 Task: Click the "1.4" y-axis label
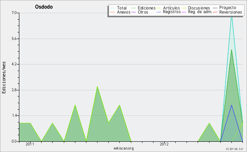click(x=14, y=115)
